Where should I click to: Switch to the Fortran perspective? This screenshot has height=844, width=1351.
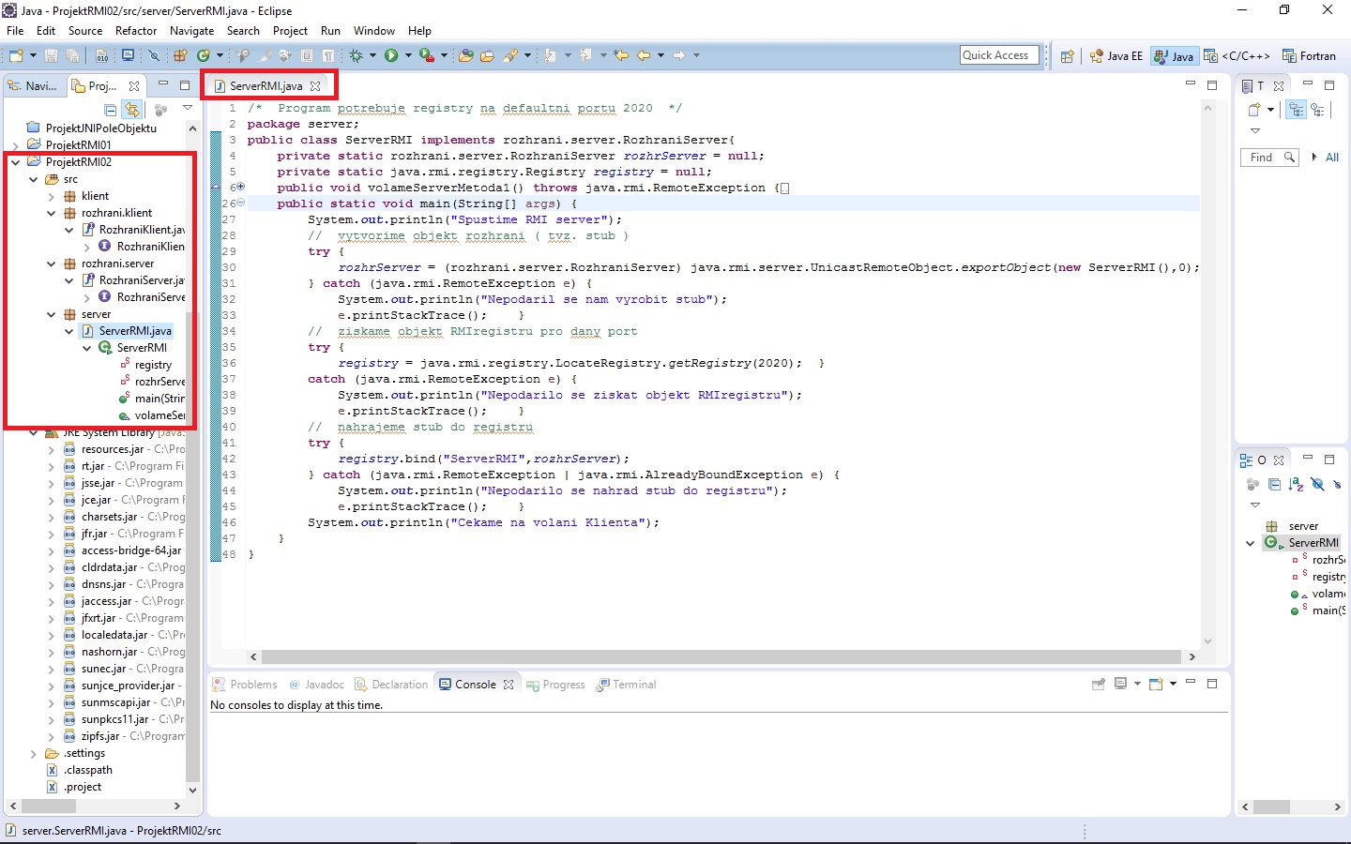click(1315, 55)
